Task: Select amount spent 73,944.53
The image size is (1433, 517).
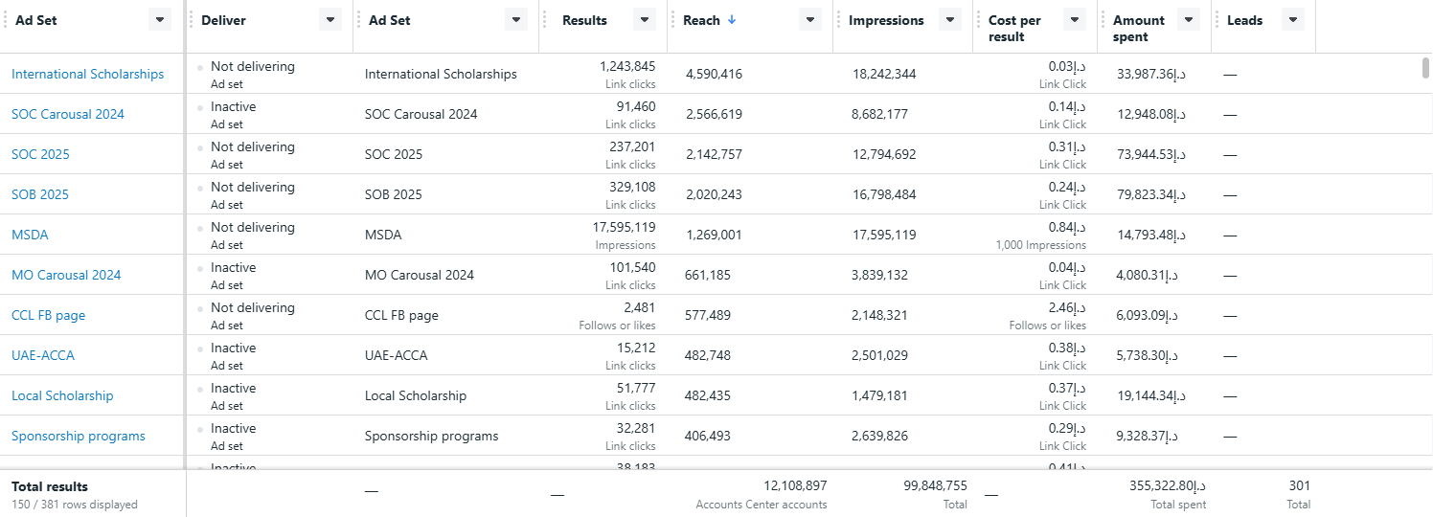Action: pyautogui.click(x=1151, y=154)
